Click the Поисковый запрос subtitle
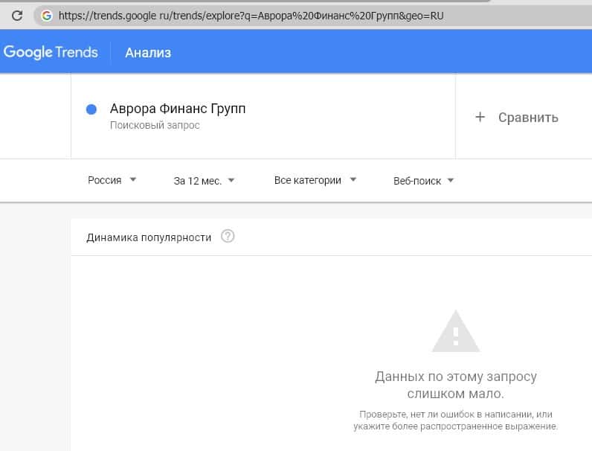The image size is (592, 451). point(155,126)
